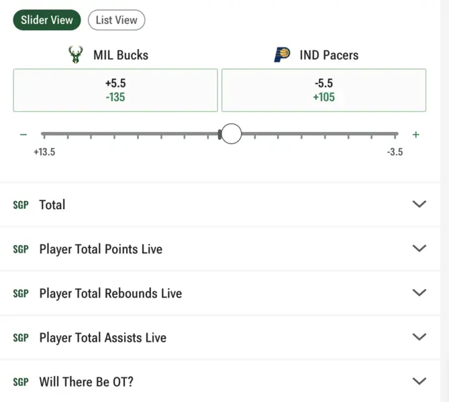Click the Milwaukee Bucks team logo
Screen dimensions: 449x402
click(75, 55)
